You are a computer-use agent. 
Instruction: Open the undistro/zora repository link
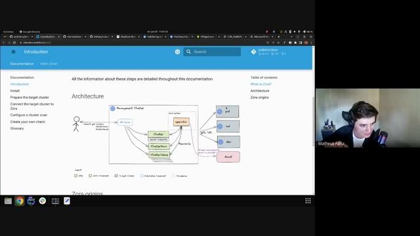tap(268, 52)
